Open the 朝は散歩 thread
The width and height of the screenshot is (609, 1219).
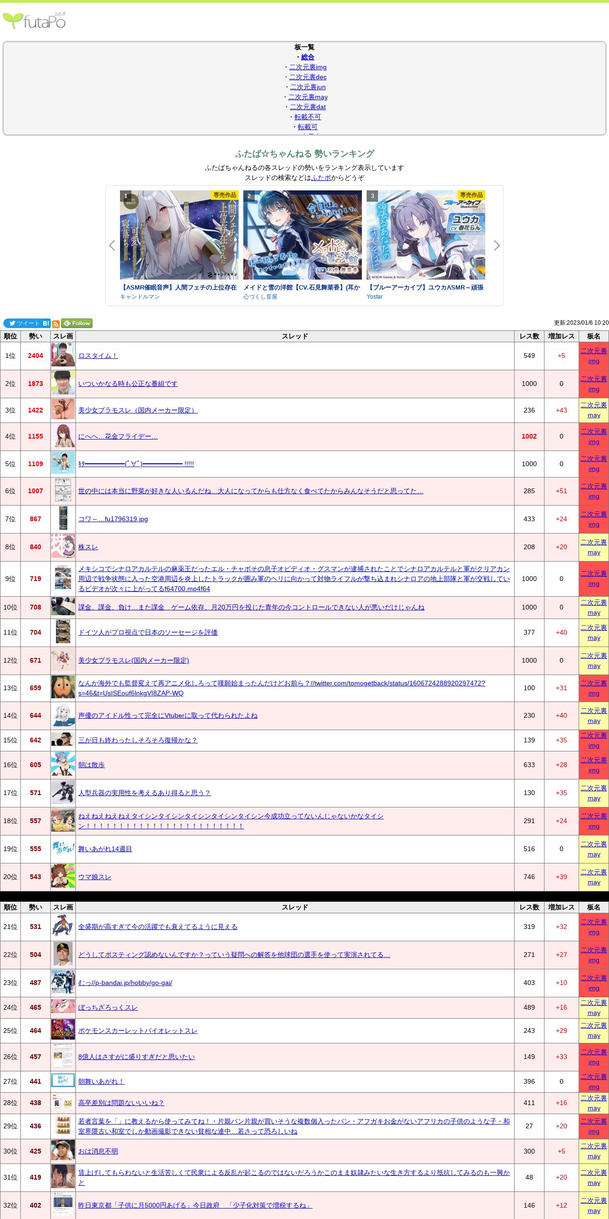click(x=92, y=765)
